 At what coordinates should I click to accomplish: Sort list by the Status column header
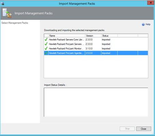point(109,36)
